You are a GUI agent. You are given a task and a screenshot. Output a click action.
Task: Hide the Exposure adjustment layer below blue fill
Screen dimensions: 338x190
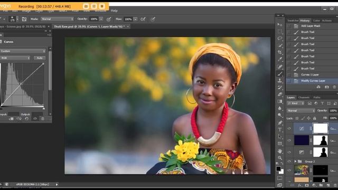tap(289, 152)
